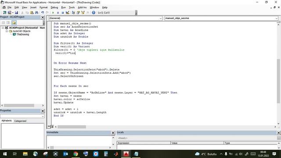Screen dimensions: 281x158
Task: Click inside the Immediate window input area
Action: 79,141
